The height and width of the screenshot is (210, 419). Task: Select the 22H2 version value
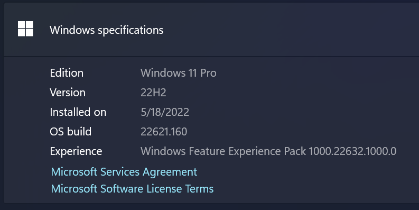pos(153,93)
